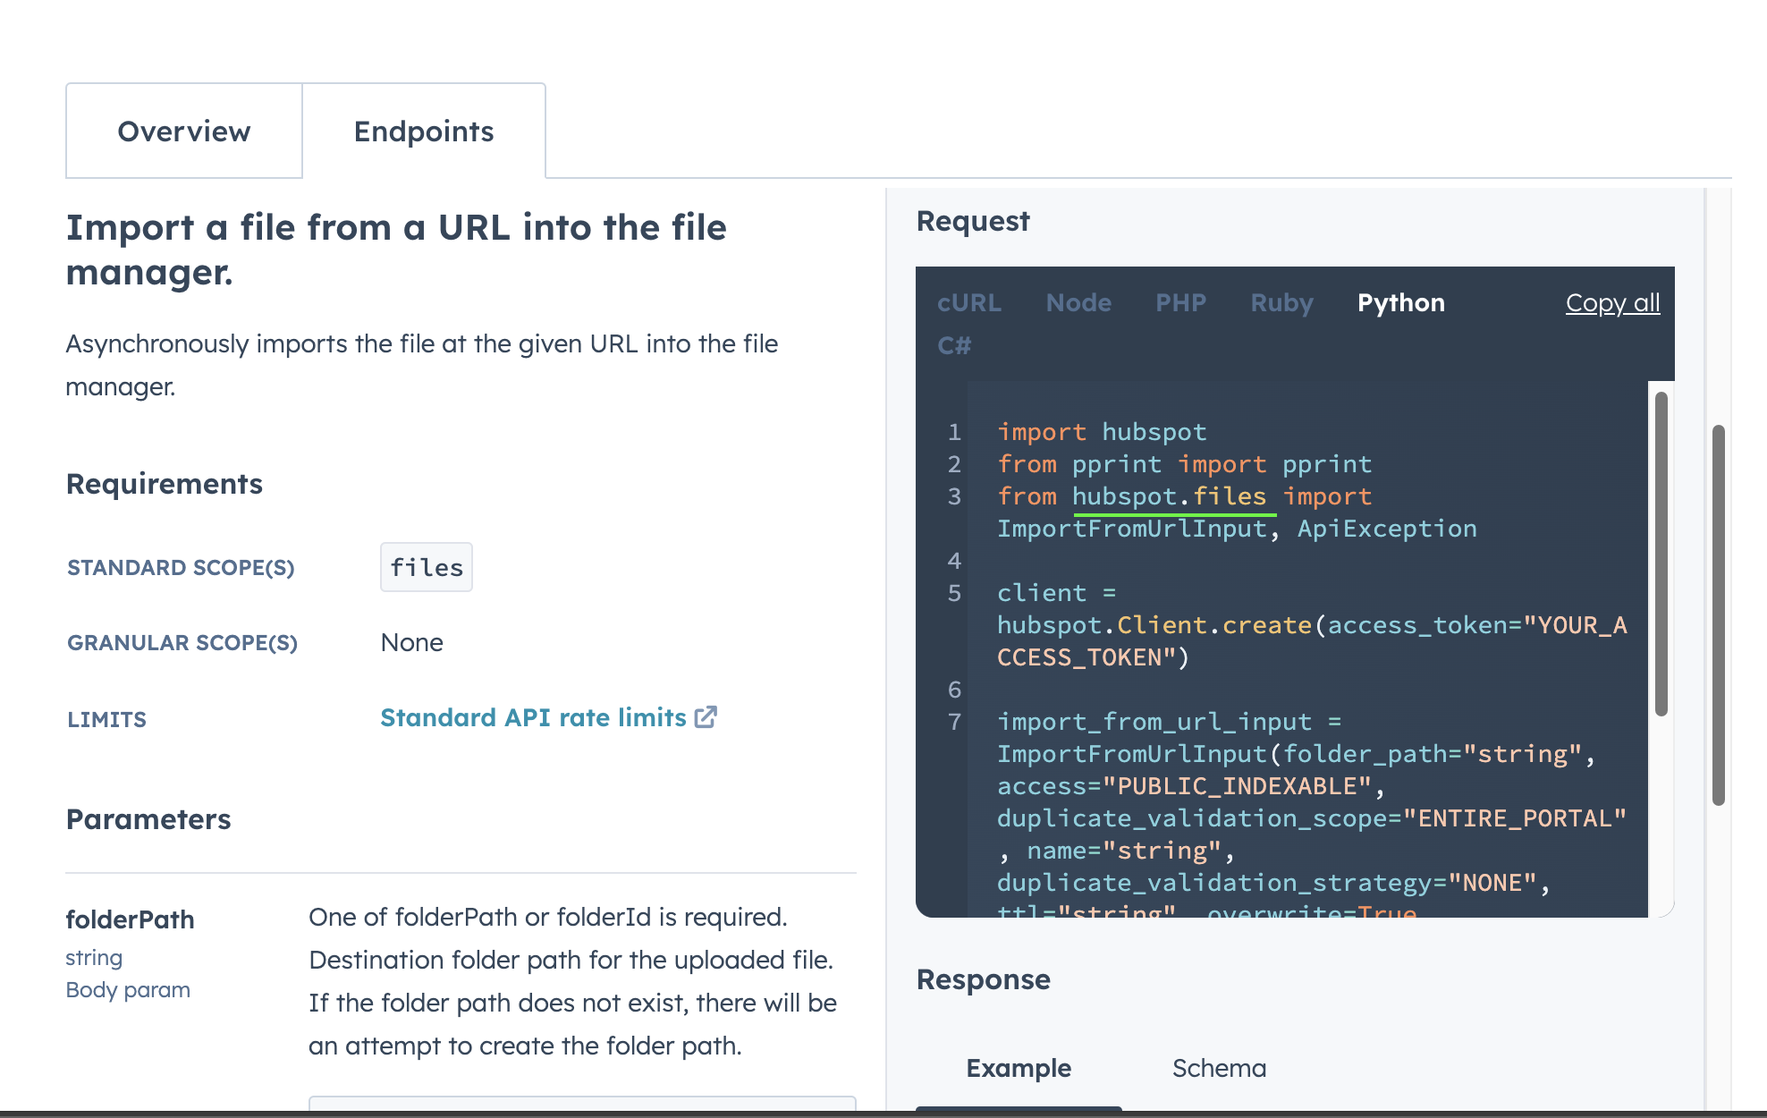This screenshot has width=1767, height=1118.
Task: Open the Standard API rate limits external link icon
Action: point(706,717)
